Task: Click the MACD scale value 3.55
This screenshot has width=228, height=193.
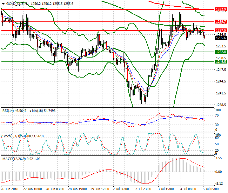Action: pos(219,158)
